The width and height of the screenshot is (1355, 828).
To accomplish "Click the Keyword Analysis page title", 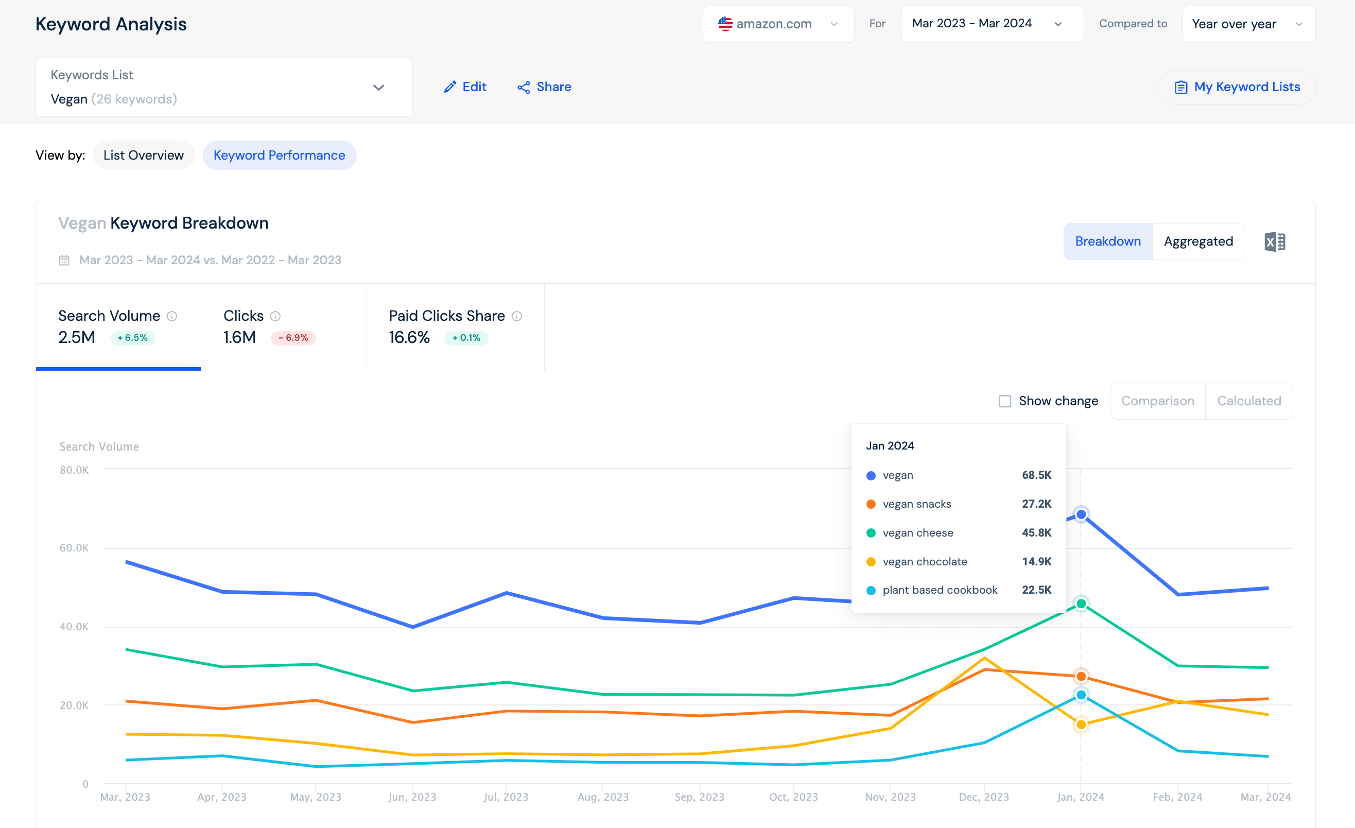I will pos(111,24).
